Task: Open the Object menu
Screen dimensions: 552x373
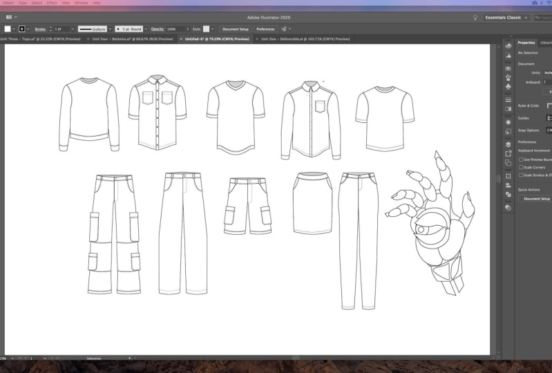Action: [x=8, y=3]
